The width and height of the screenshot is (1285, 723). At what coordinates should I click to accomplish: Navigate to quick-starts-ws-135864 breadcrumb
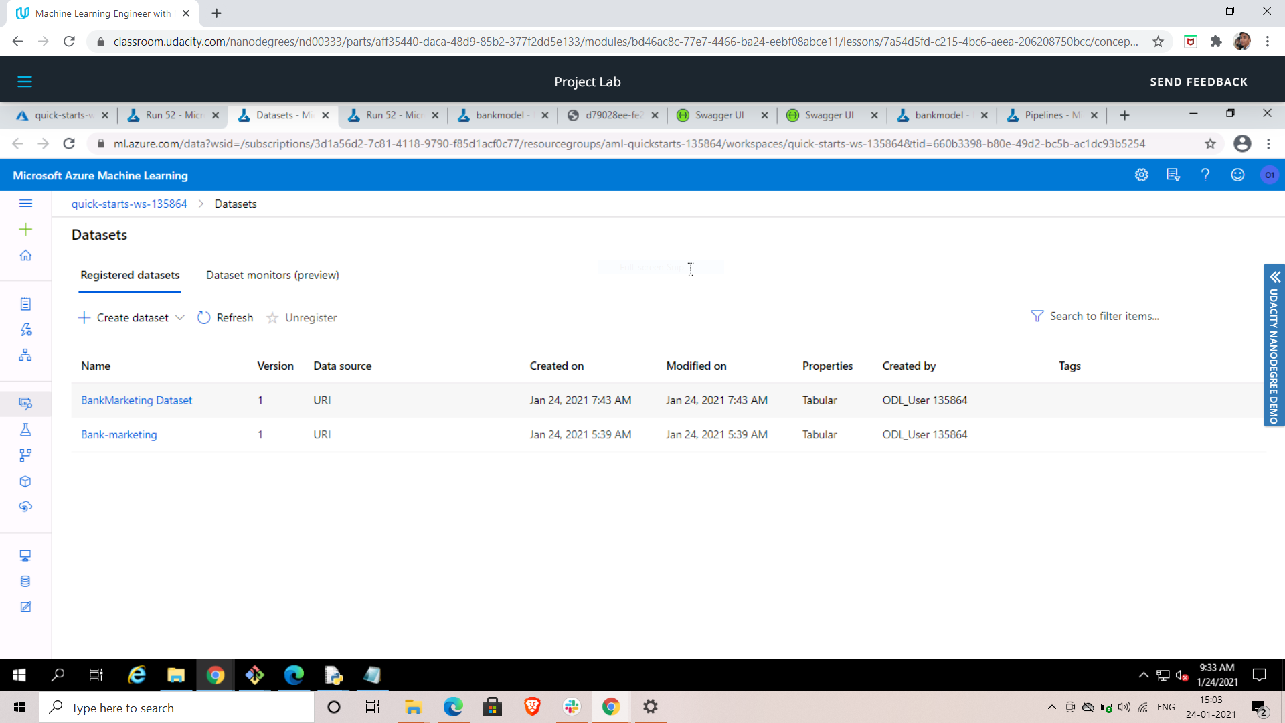point(129,204)
